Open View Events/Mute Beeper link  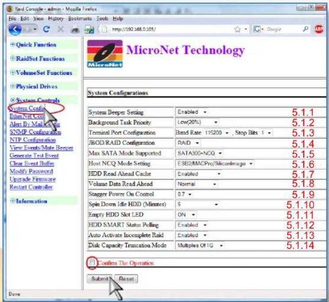[41, 148]
